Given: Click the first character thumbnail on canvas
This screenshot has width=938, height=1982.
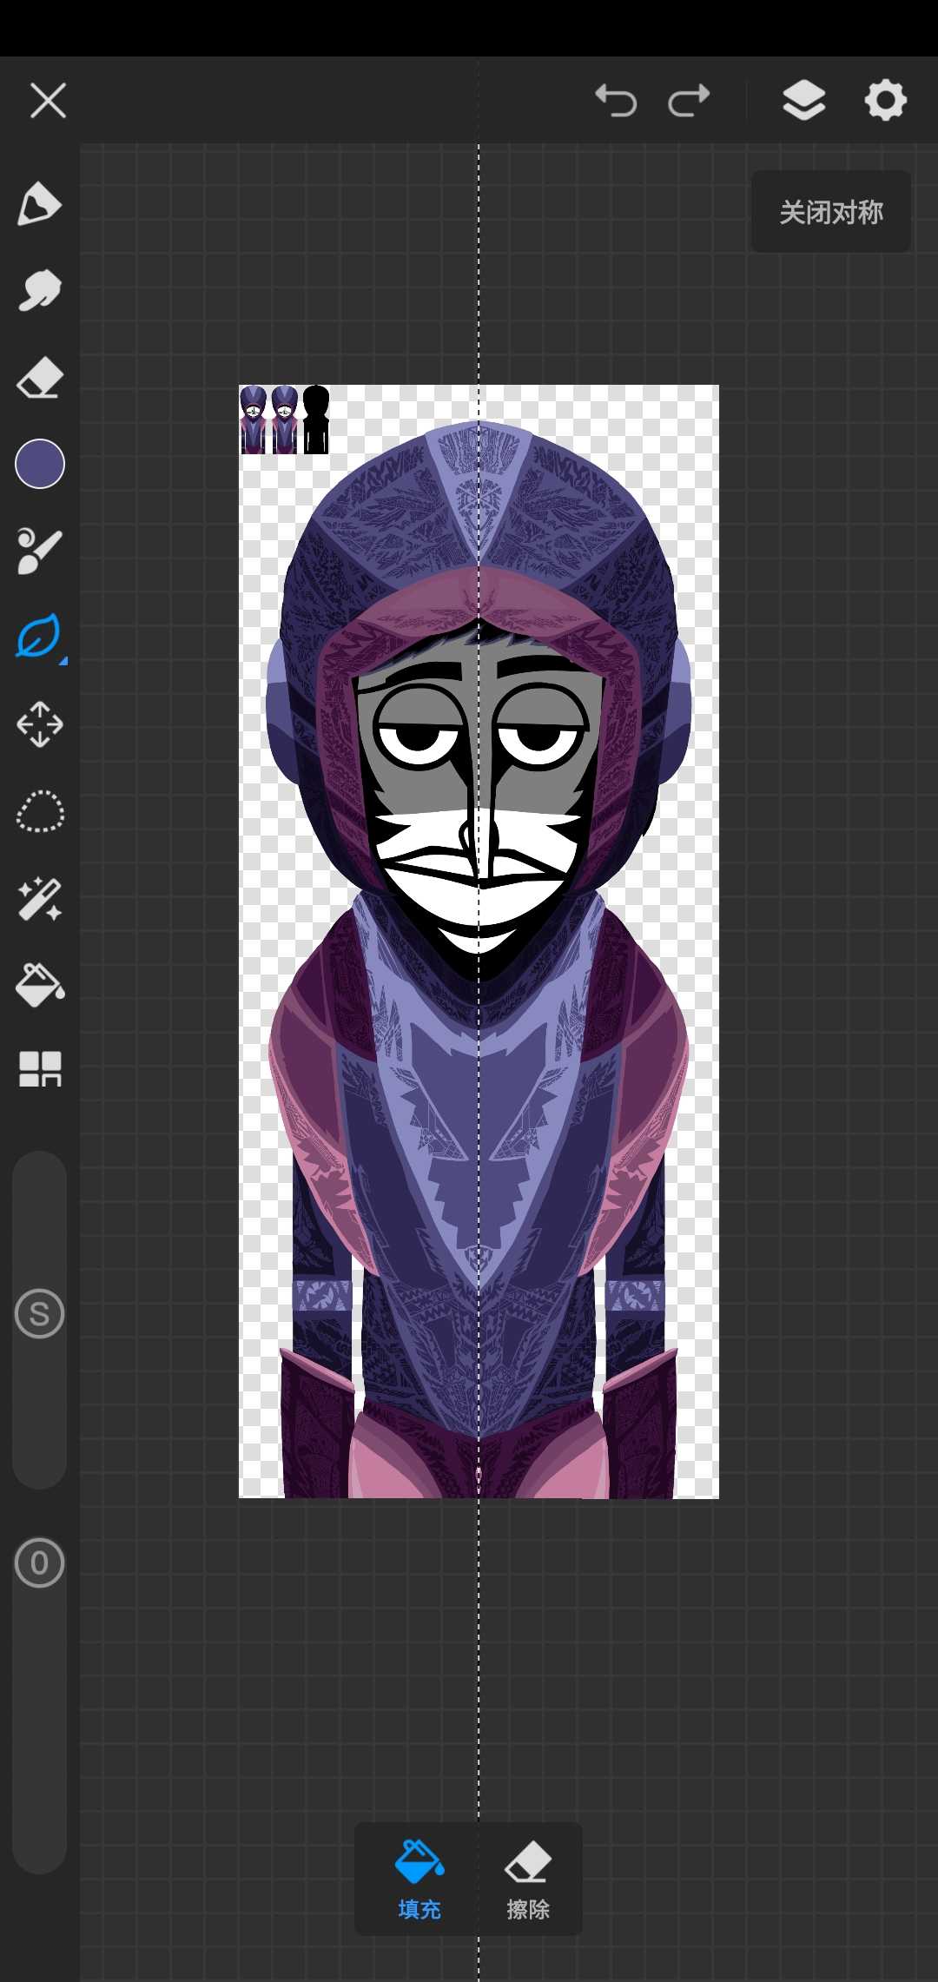Looking at the screenshot, I should pos(253,420).
